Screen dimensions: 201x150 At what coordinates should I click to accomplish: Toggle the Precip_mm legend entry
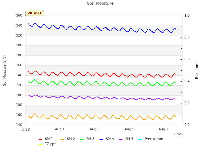[151, 139]
